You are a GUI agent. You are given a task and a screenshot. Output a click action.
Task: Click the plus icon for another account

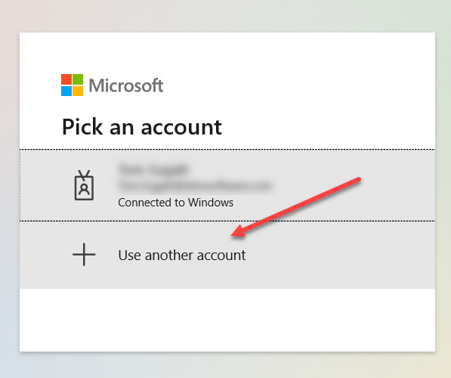84,255
